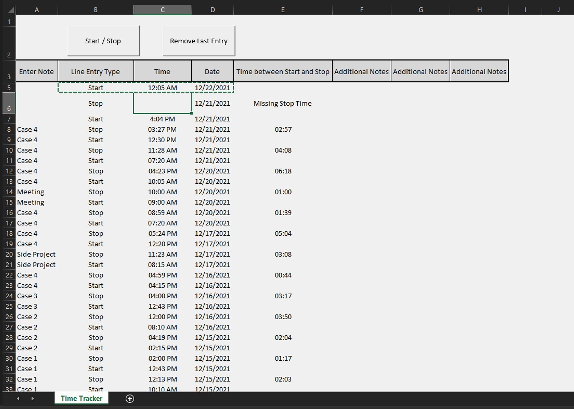
Task: Click the 03:50 duration cell
Action: coord(283,317)
